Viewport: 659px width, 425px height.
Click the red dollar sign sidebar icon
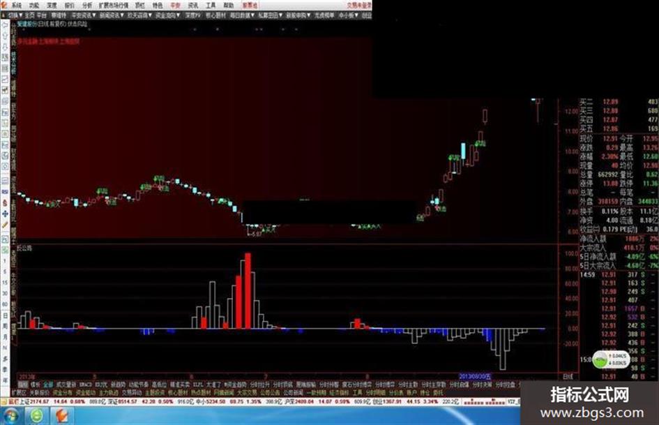[x=5, y=203]
